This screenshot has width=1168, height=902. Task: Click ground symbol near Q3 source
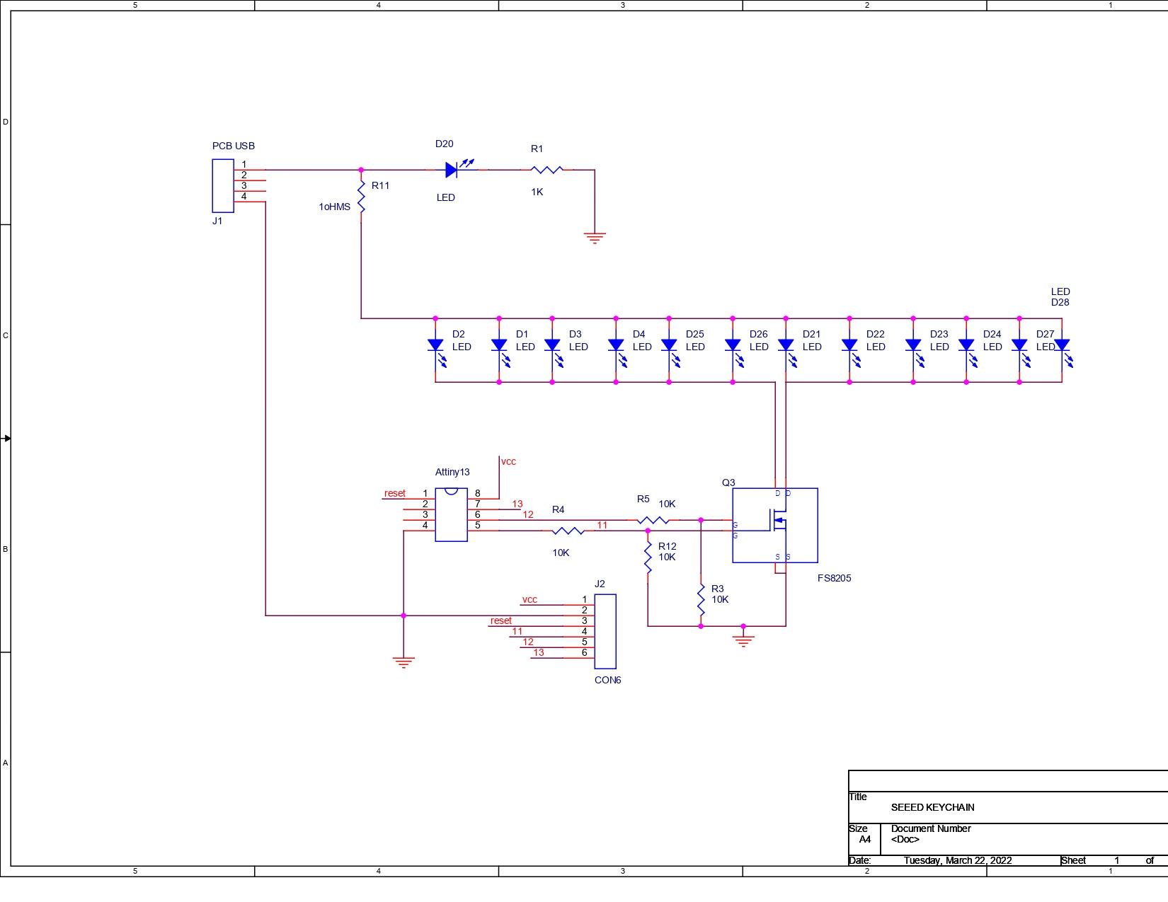click(743, 641)
